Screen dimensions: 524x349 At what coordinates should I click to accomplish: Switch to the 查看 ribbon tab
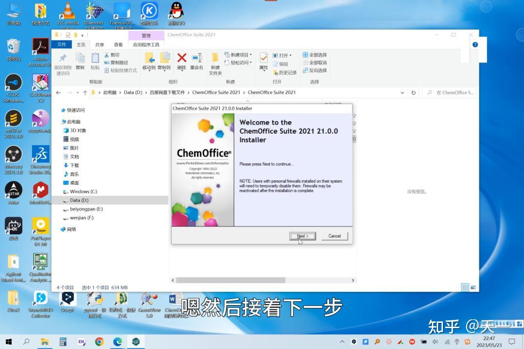pos(118,44)
